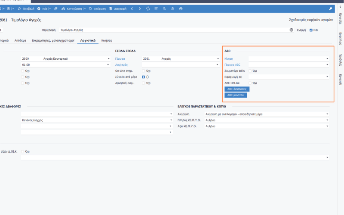Click the ABC διαστάσεις button
Screen dimensions: 344x215
tap(237, 89)
